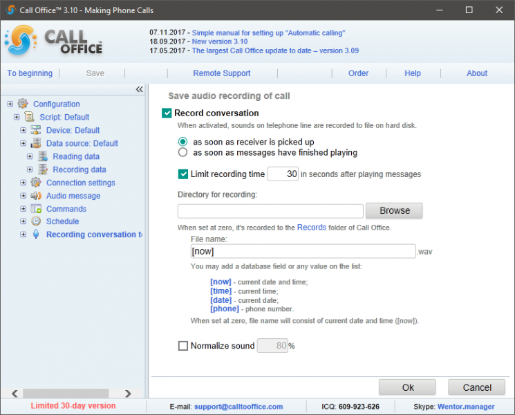Collapse the sidebar with double-chevron icon
The width and height of the screenshot is (515, 415).
139,89
